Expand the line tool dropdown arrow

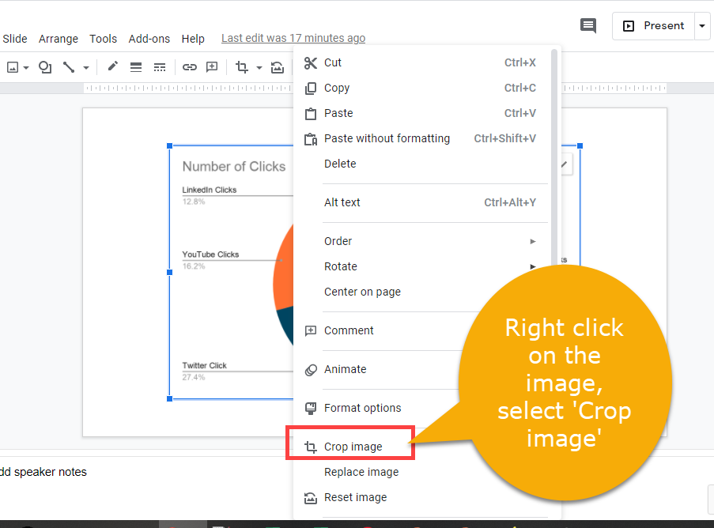coord(86,68)
